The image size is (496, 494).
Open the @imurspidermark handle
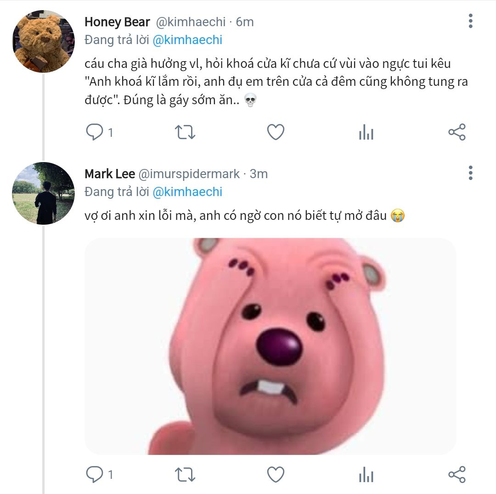[x=189, y=174]
